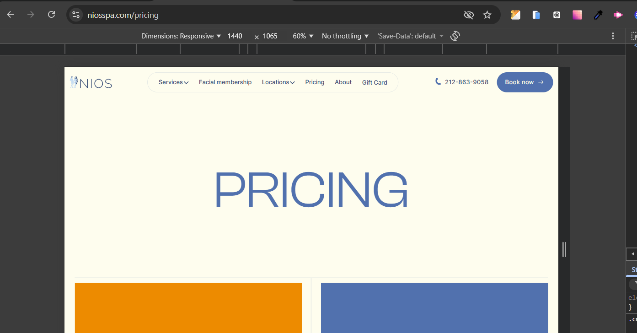Viewport: 637px width, 333px height.
Task: Collapse the DevTools pane with the left triangle
Action: pos(633,254)
